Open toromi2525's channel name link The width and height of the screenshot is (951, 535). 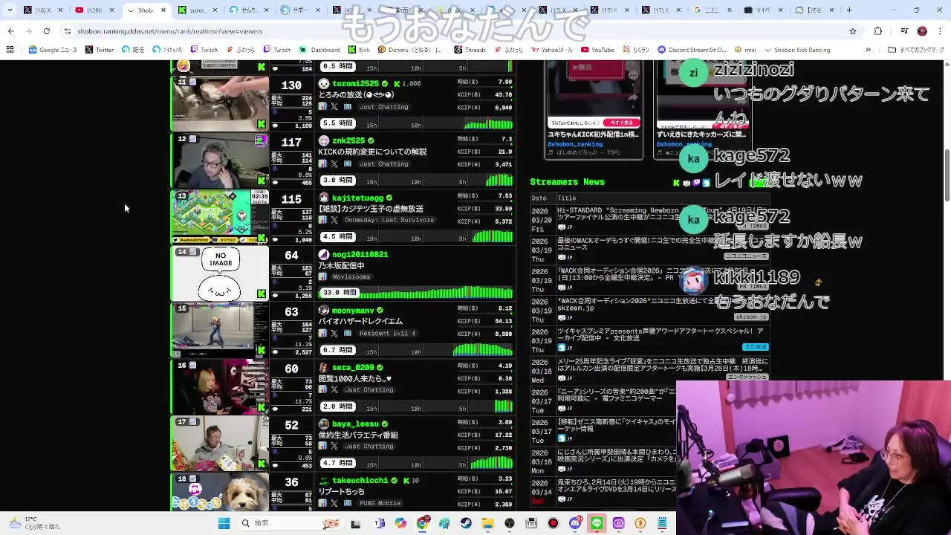(355, 84)
